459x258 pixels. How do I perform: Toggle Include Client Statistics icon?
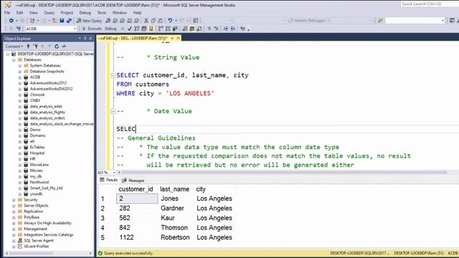pyautogui.click(x=175, y=29)
